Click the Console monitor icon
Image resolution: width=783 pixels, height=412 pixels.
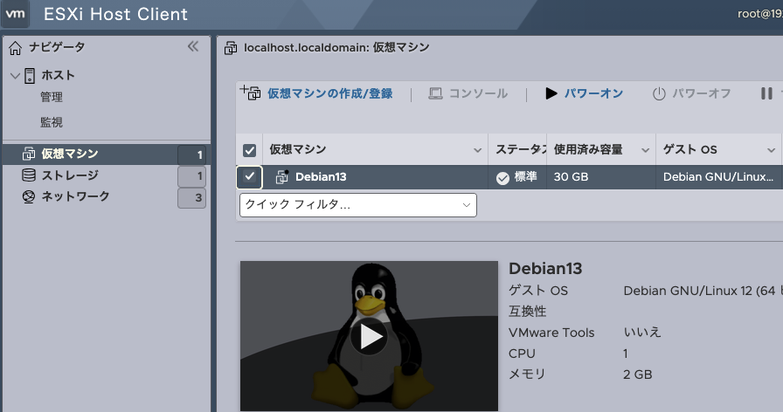435,93
